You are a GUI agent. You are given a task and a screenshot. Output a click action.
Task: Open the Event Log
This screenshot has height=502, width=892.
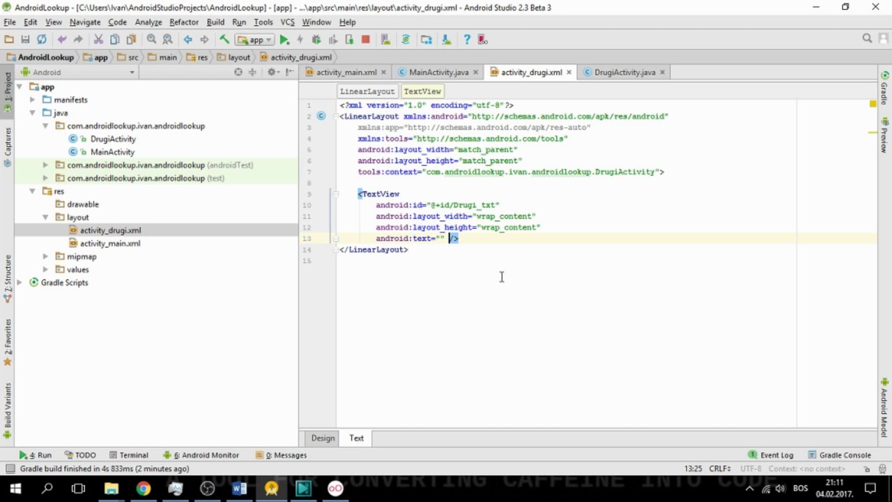pyautogui.click(x=771, y=455)
